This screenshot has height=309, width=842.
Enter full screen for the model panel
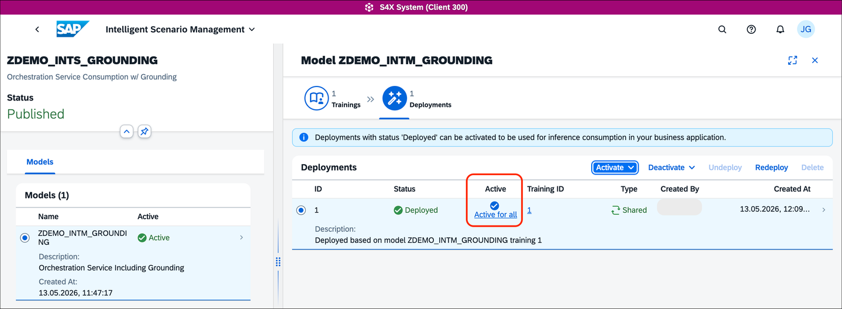click(792, 60)
